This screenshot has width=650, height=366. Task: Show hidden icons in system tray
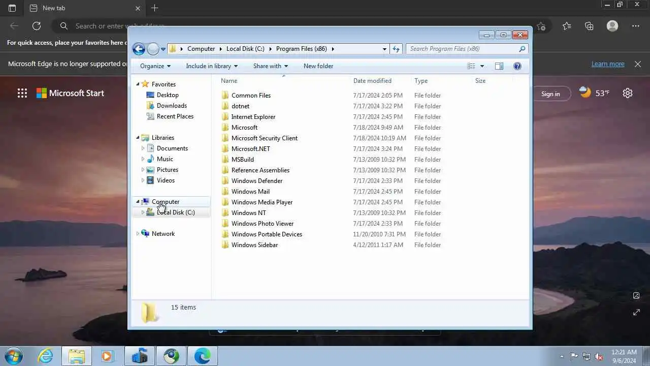[562, 356]
